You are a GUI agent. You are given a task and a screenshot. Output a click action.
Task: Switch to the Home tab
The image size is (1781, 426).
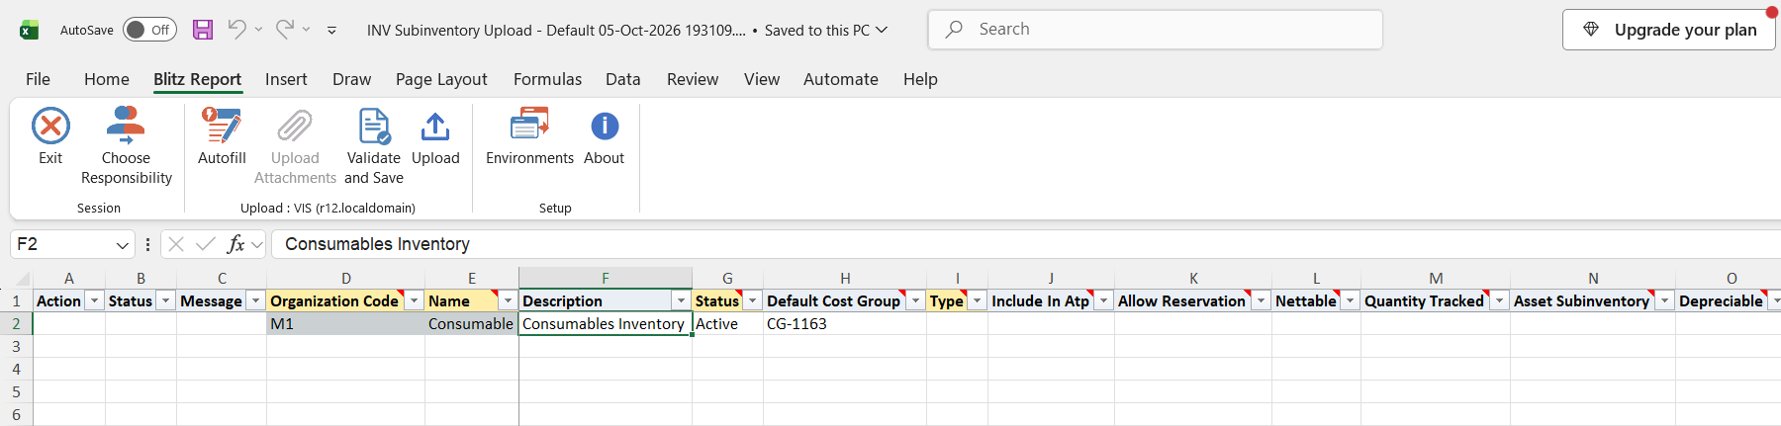pyautogui.click(x=107, y=79)
